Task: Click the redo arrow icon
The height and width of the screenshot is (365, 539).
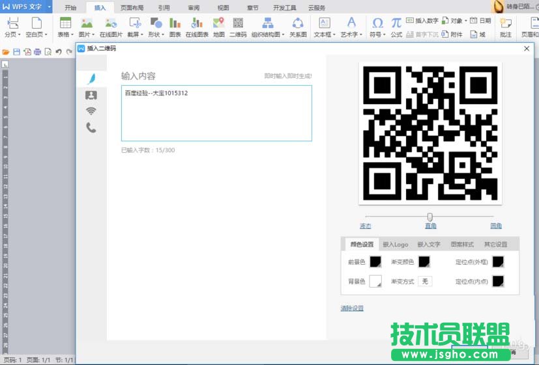Action: pos(69,52)
